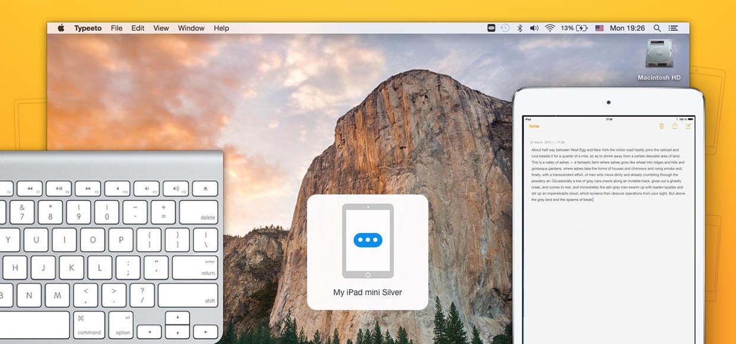The image size is (736, 344).
Task: Click the K key
Action: click(71, 267)
